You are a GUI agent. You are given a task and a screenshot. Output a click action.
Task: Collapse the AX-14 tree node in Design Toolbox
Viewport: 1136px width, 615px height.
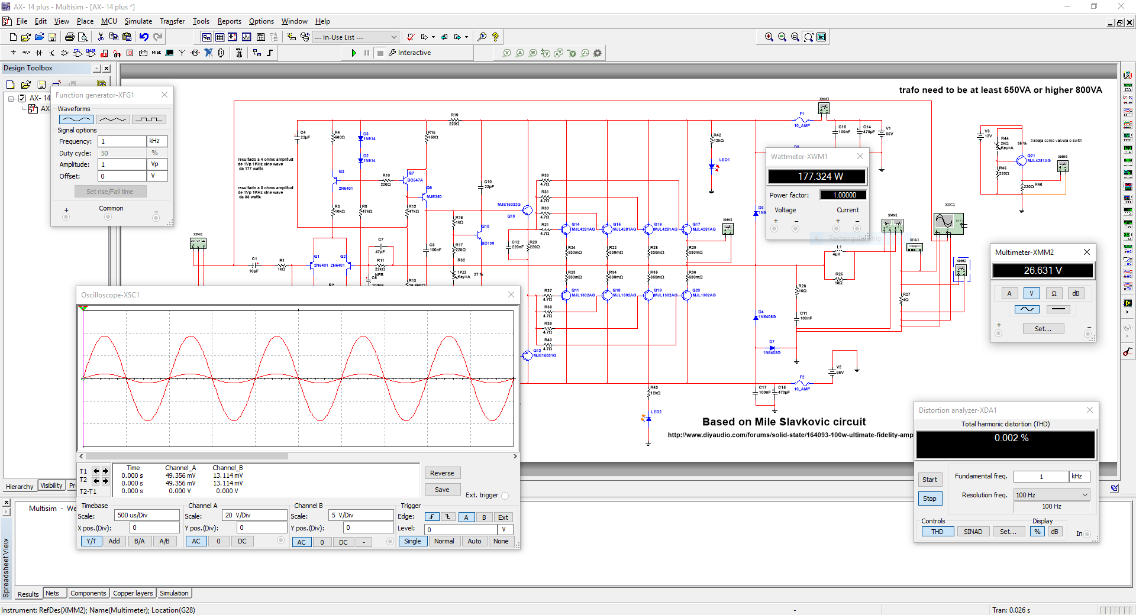(11, 99)
